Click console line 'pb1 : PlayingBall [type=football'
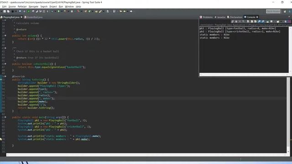 [x=238, y=28]
